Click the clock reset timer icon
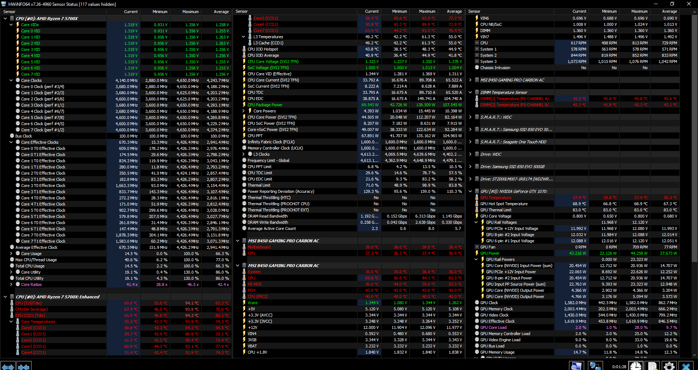 click(x=636, y=366)
